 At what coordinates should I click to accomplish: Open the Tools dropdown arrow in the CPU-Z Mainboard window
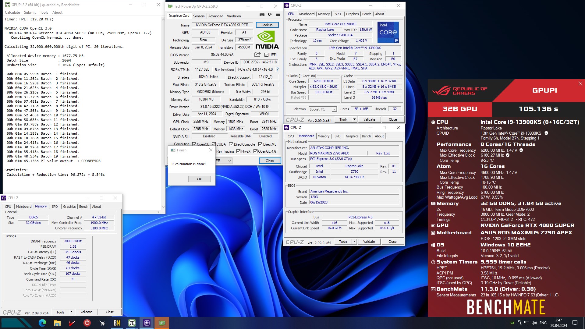(x=354, y=242)
